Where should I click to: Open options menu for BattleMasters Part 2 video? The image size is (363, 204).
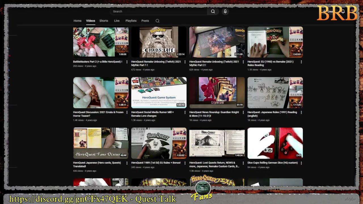pos(127,62)
